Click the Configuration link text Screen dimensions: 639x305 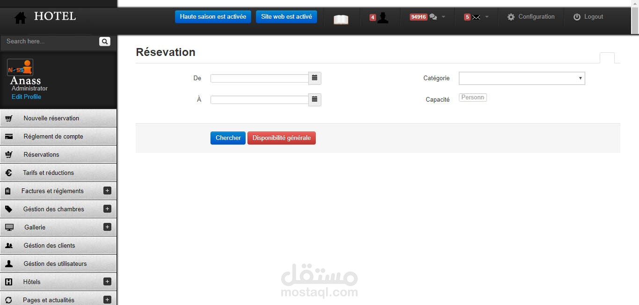click(537, 17)
